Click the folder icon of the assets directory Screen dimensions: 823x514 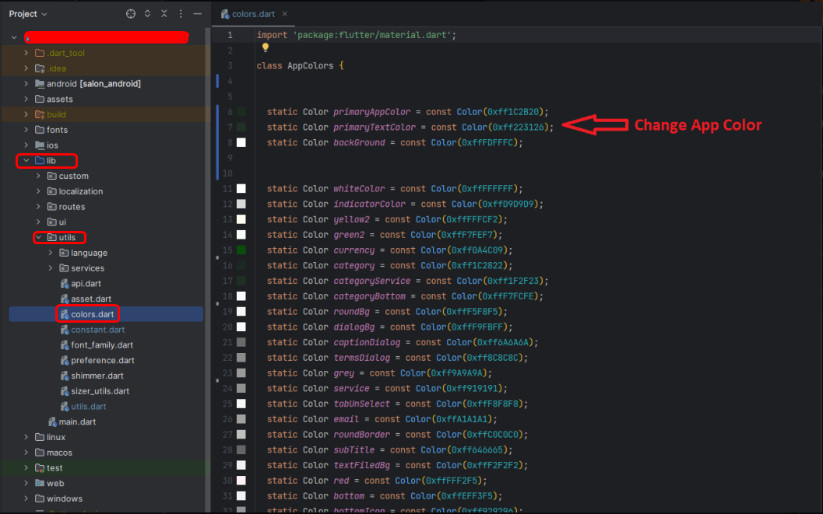point(40,100)
